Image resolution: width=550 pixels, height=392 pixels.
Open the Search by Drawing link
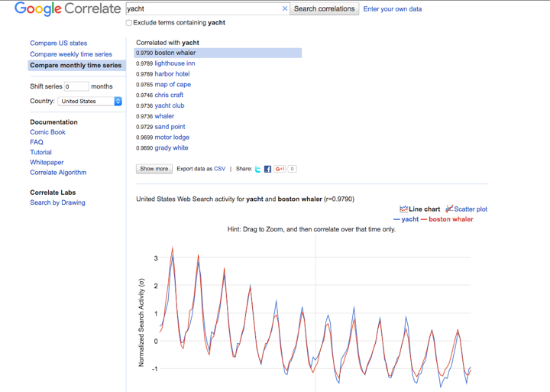(57, 202)
